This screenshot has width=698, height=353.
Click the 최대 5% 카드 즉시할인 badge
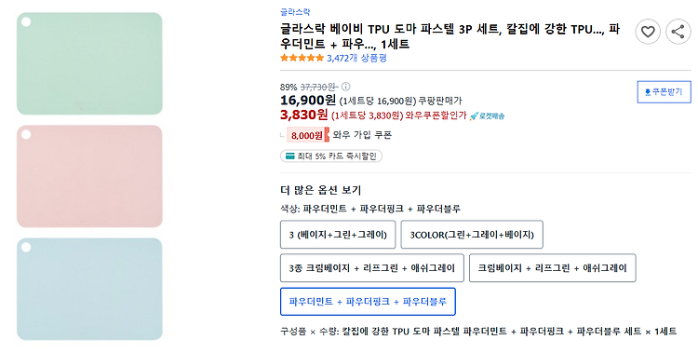point(331,156)
